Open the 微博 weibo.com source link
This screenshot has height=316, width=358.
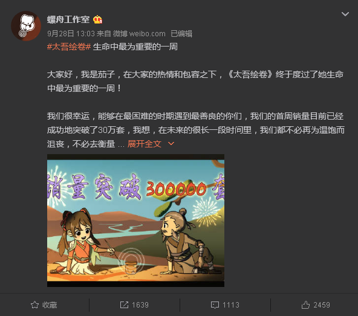click(139, 34)
